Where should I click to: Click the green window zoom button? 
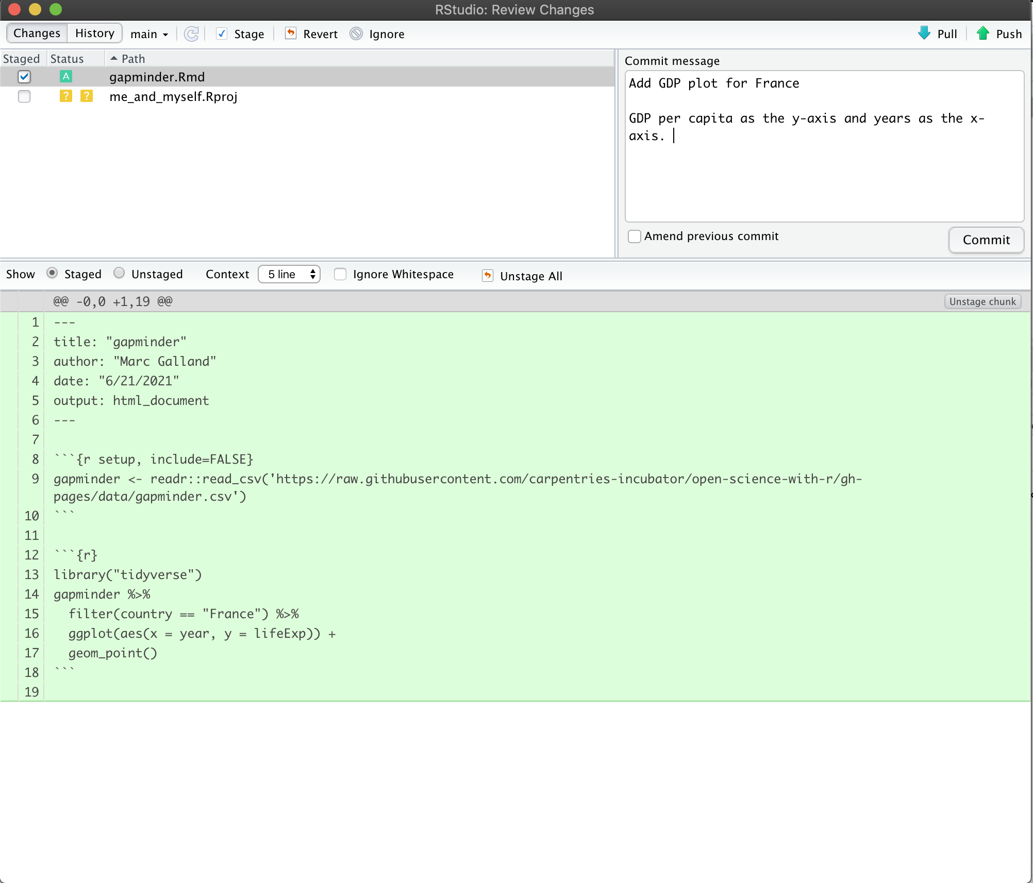pos(56,9)
